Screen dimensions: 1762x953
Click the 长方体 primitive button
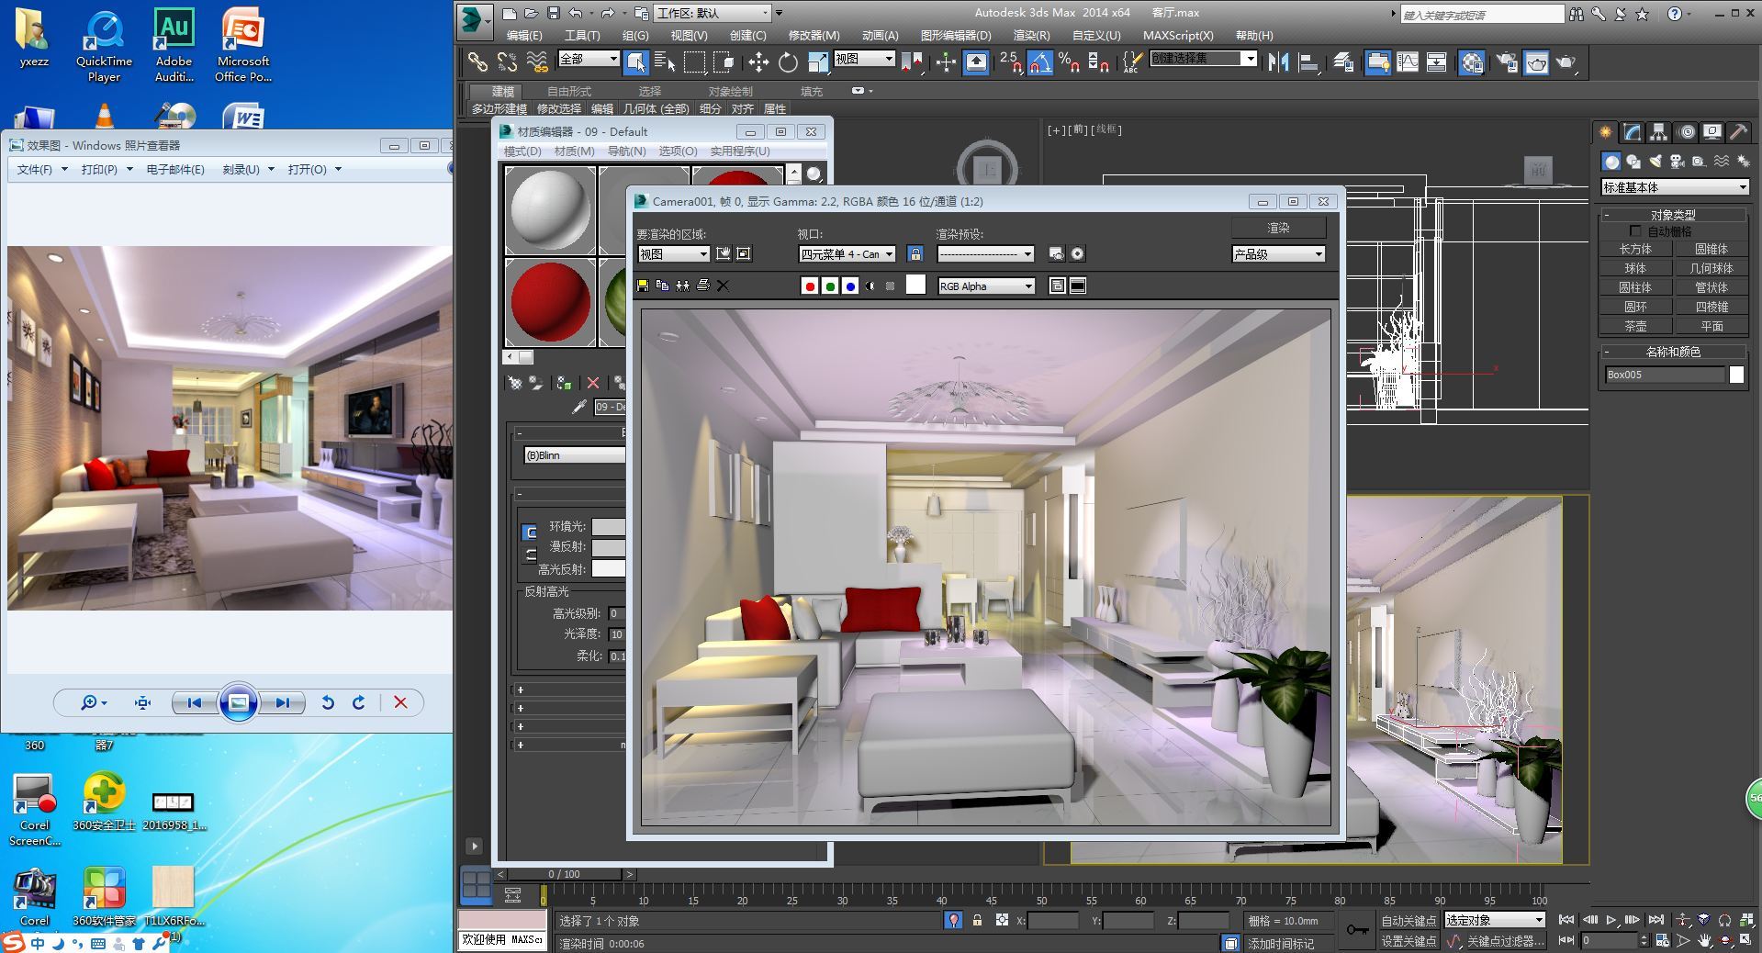point(1635,249)
